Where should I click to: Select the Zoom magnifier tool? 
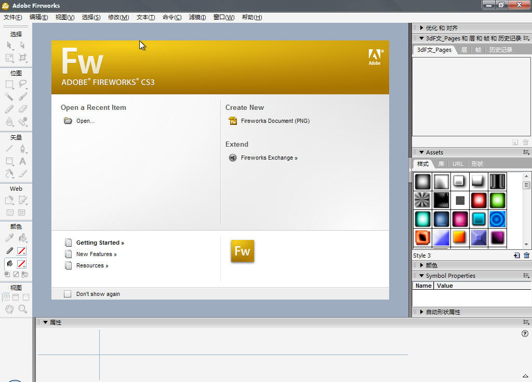(22, 308)
